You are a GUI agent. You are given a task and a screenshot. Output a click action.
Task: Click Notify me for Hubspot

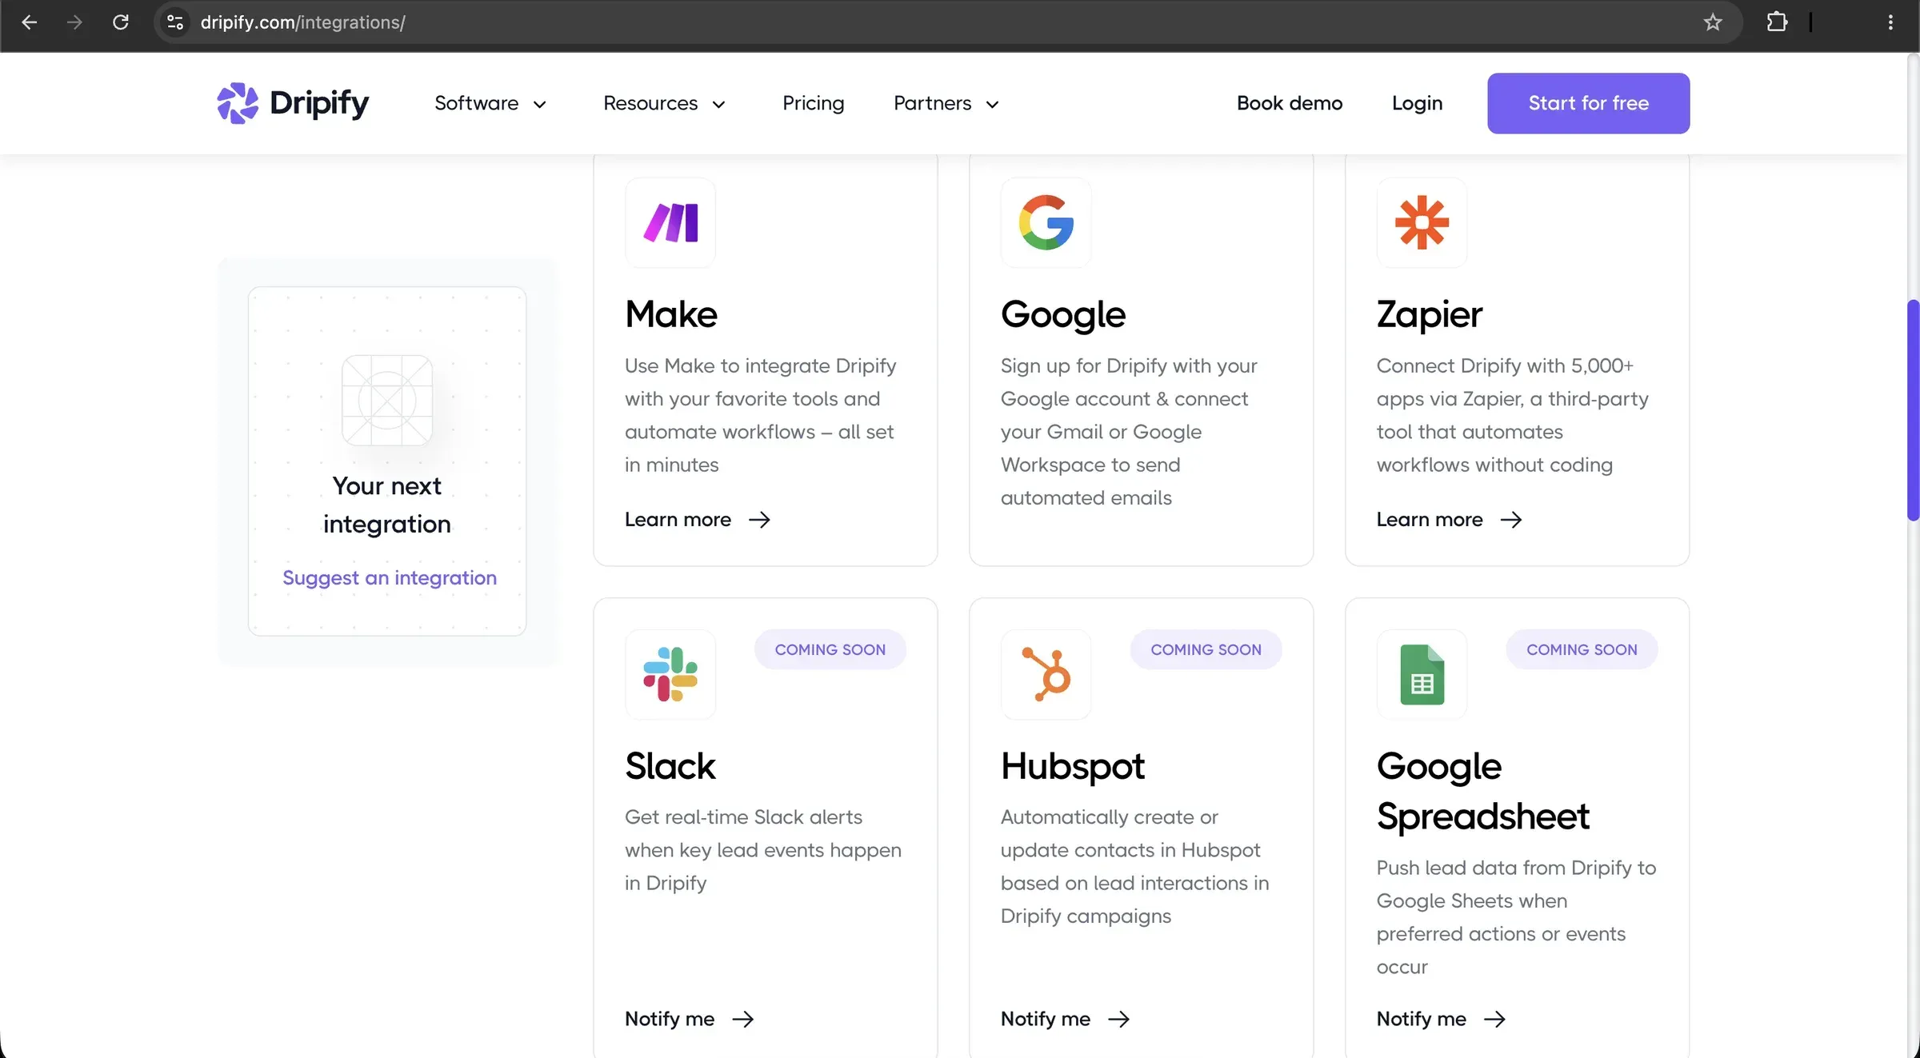point(1065,1019)
